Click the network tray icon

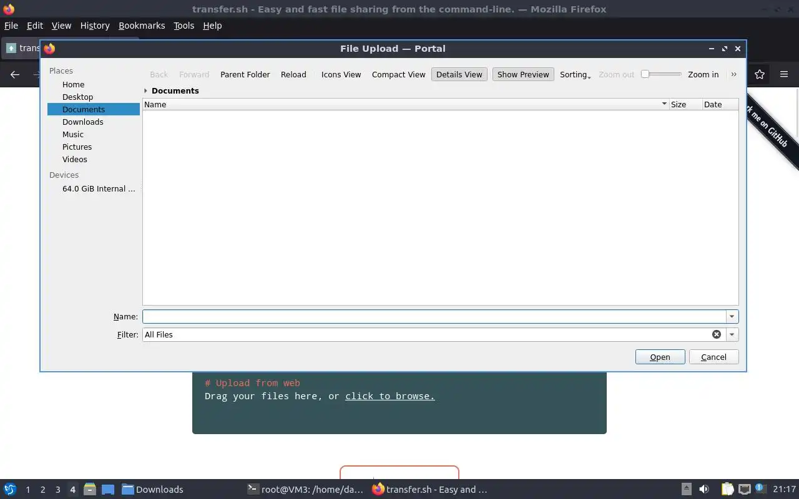pyautogui.click(x=744, y=489)
